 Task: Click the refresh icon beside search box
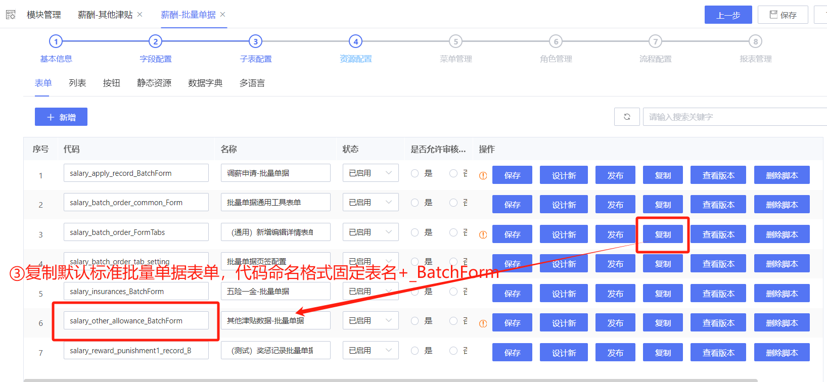click(x=627, y=117)
